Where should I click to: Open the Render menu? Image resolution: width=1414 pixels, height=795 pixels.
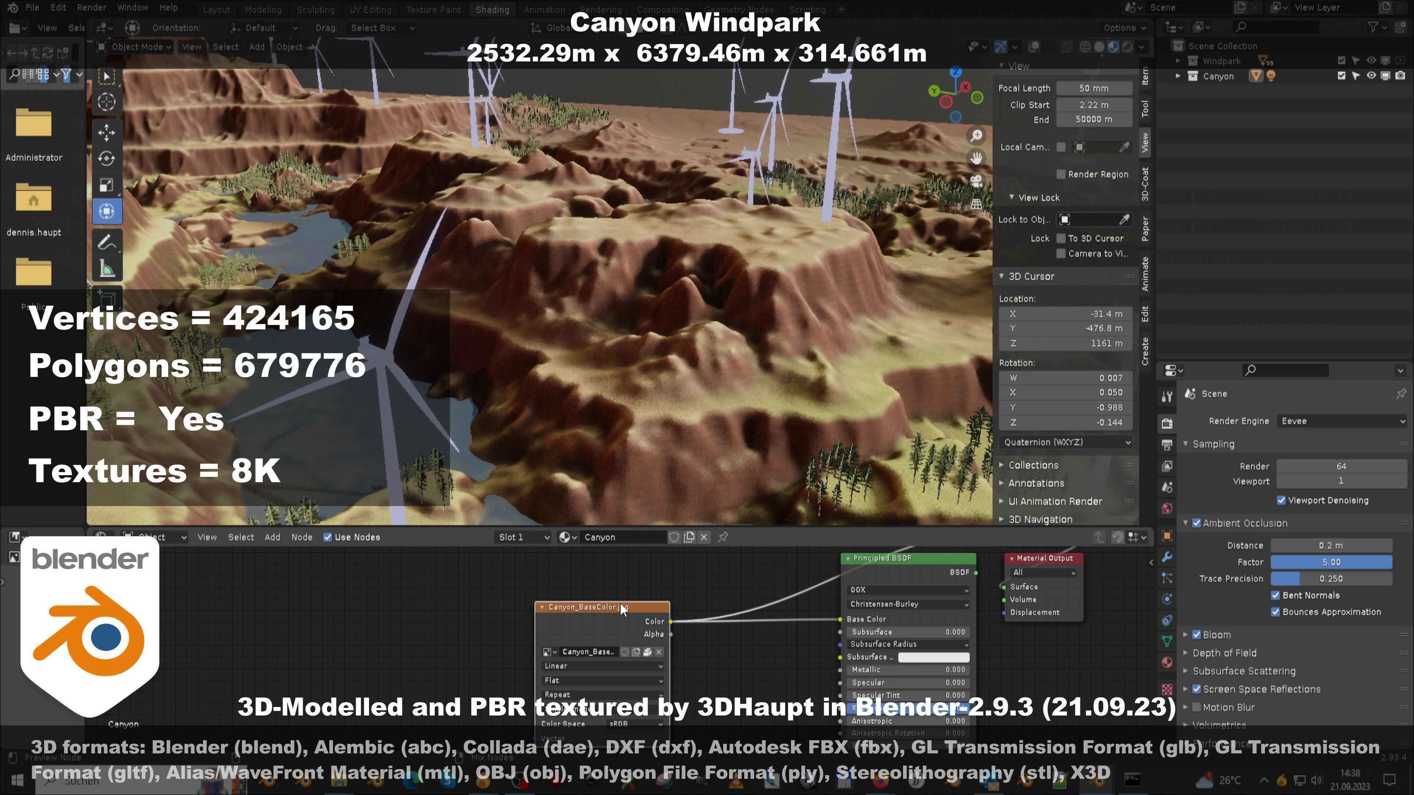tap(91, 8)
